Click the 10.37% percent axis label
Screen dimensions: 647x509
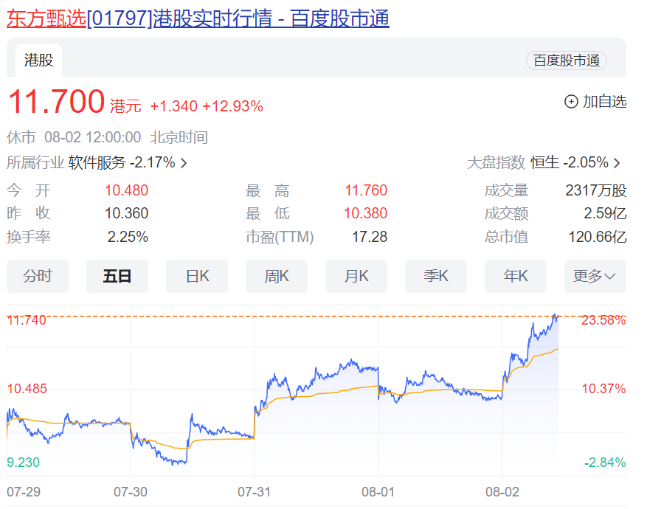pos(603,389)
